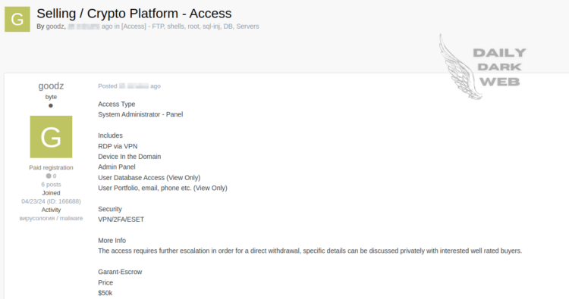The image size is (569, 299).
Task: Click the 'Garant-Escrow' line
Action: 120,272
